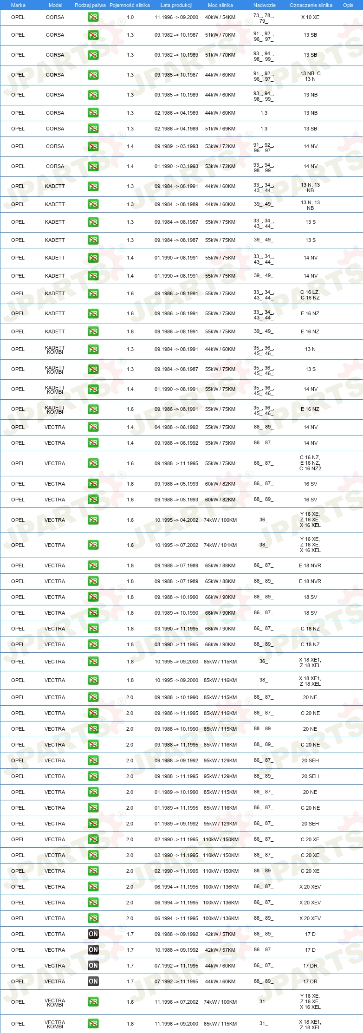Image resolution: width=363 pixels, height=1033 pixels.
Task: Click diesel ON icon in 17 DR 88_, 89_ row
Action: (93, 981)
